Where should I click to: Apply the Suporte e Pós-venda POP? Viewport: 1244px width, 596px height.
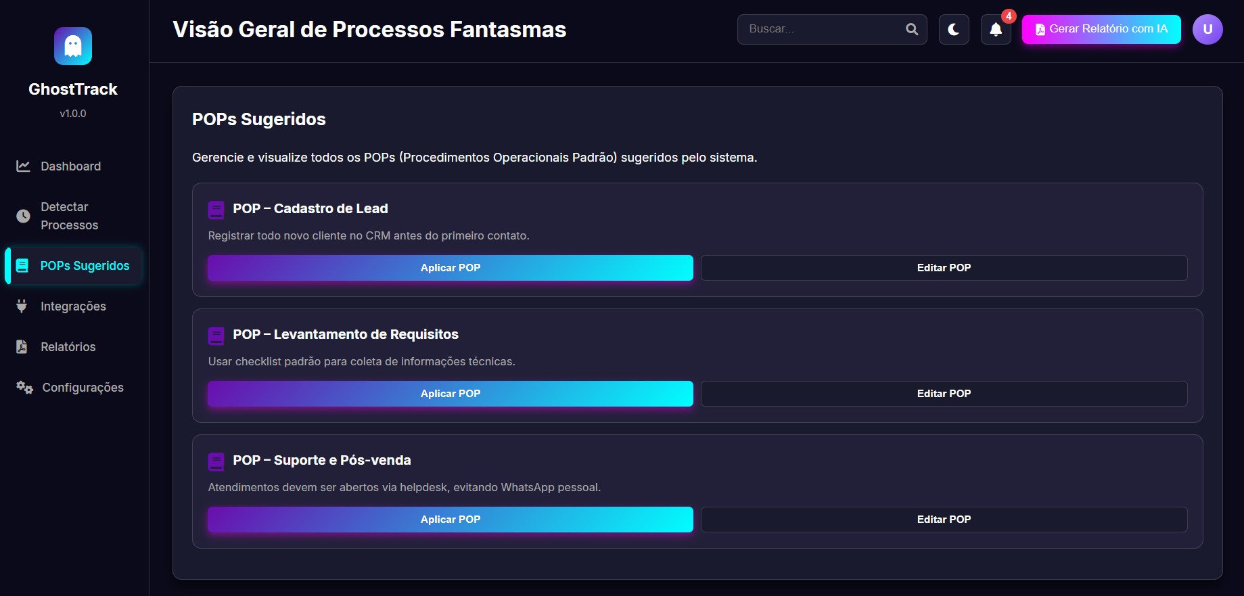pyautogui.click(x=450, y=520)
